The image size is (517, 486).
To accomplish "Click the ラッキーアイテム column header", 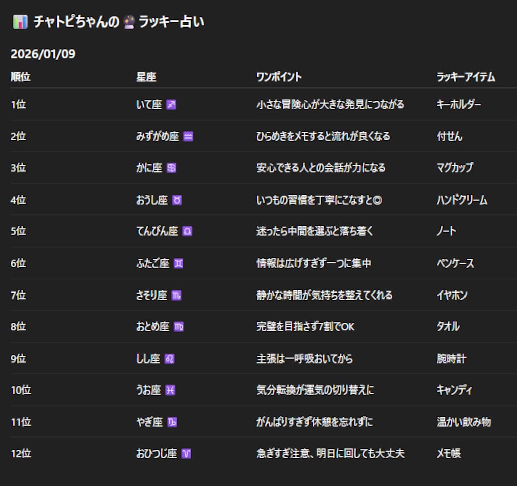I will (x=465, y=77).
